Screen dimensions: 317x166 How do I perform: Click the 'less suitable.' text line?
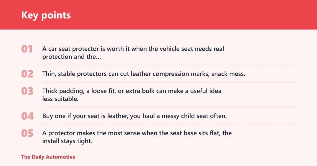point(60,99)
